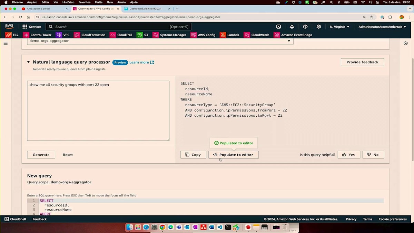
Task: Rate the query helpful with Yes
Action: (349, 155)
